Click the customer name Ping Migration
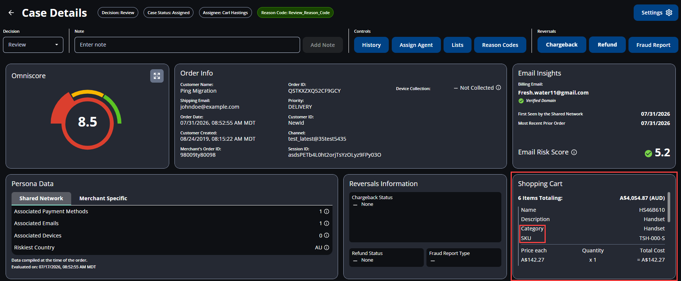 coord(198,91)
